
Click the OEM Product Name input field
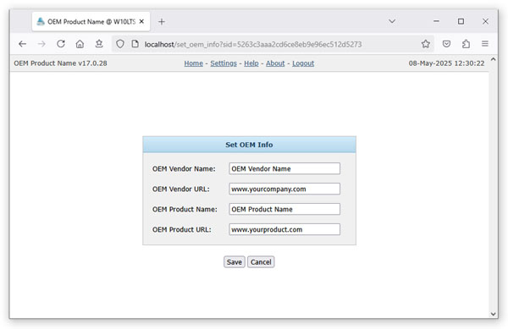[x=284, y=209]
